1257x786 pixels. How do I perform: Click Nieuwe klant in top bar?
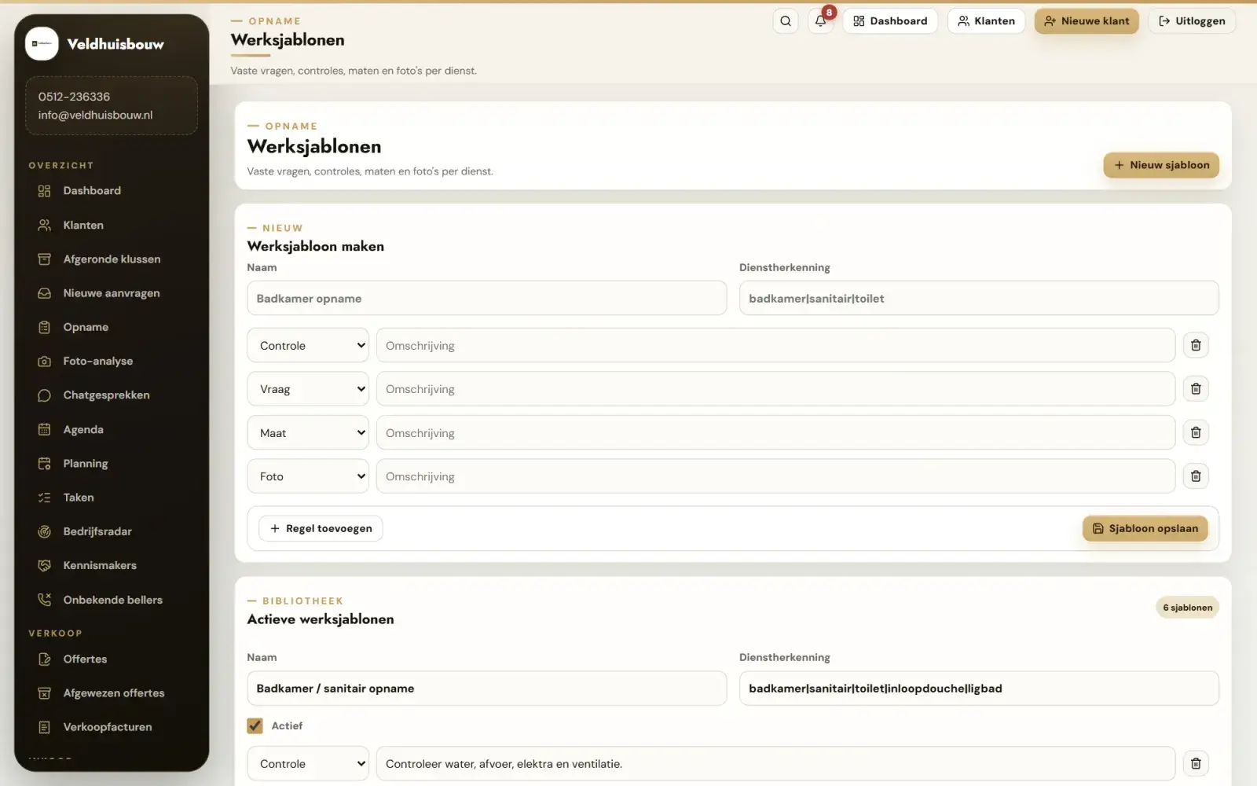pos(1087,21)
